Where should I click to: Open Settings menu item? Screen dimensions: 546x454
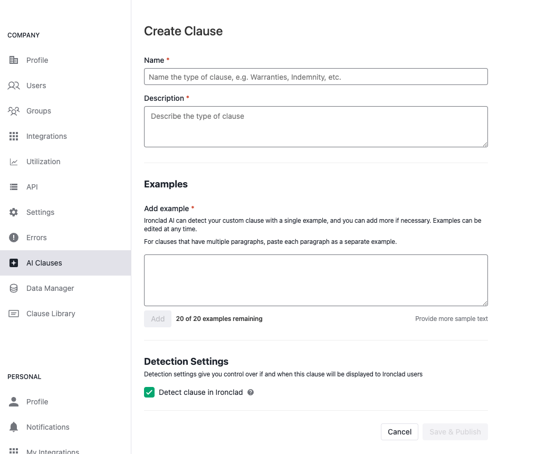tap(65, 212)
